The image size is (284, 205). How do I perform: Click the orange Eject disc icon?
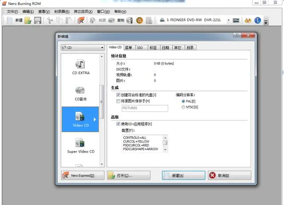click(139, 20)
